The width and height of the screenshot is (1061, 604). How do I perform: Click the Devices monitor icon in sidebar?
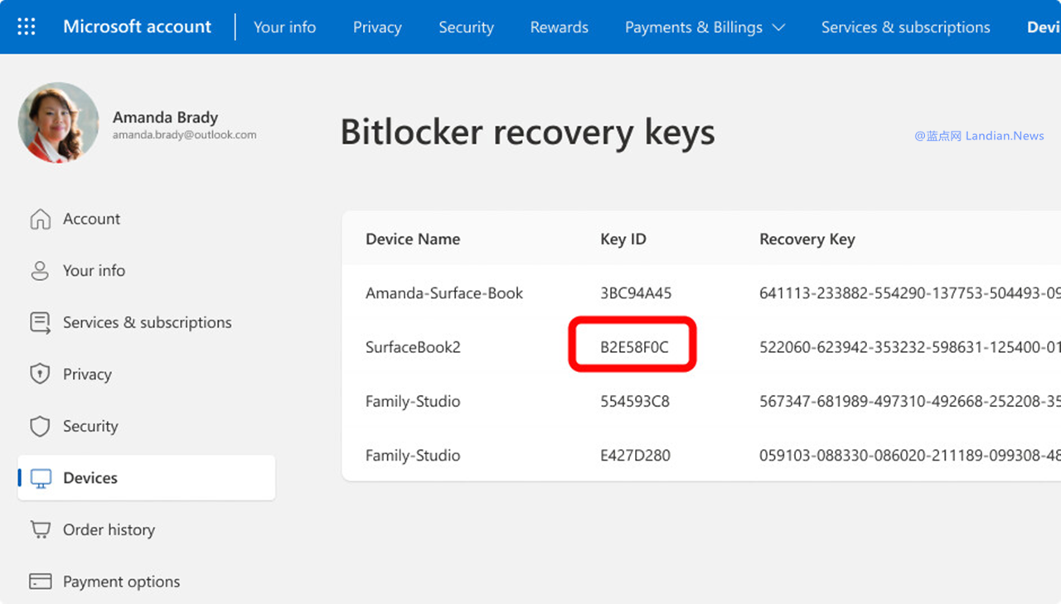coord(41,478)
